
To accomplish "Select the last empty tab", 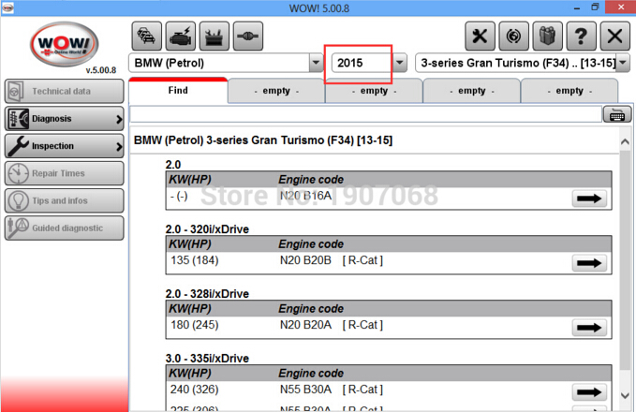I will (569, 91).
